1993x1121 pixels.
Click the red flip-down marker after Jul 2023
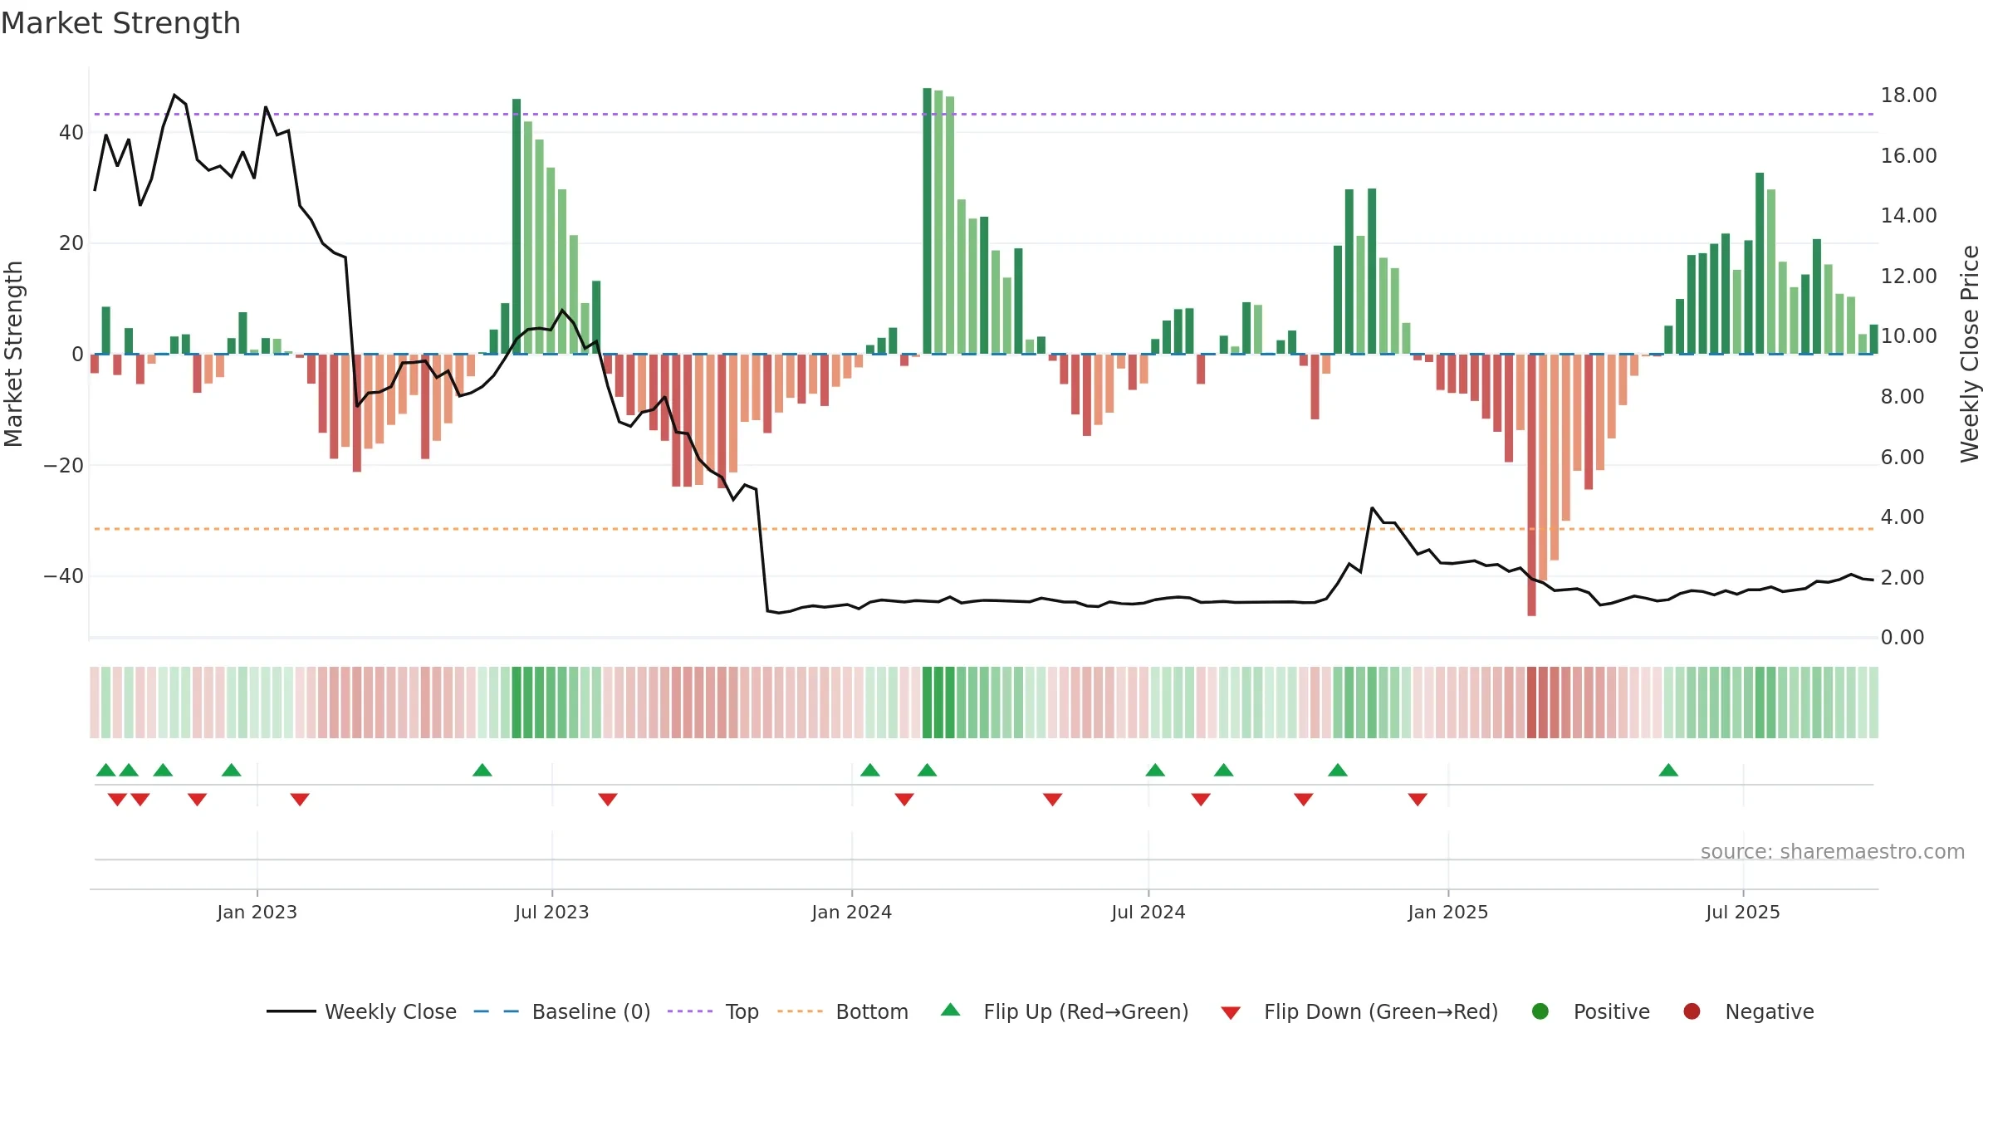tap(608, 800)
